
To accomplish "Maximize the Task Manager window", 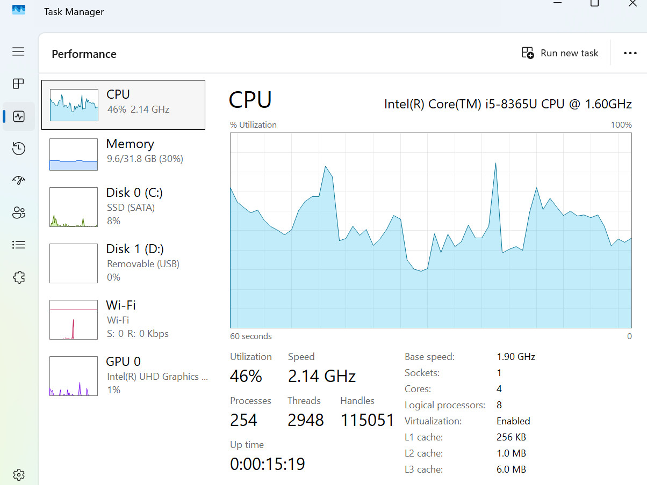I will [x=594, y=3].
